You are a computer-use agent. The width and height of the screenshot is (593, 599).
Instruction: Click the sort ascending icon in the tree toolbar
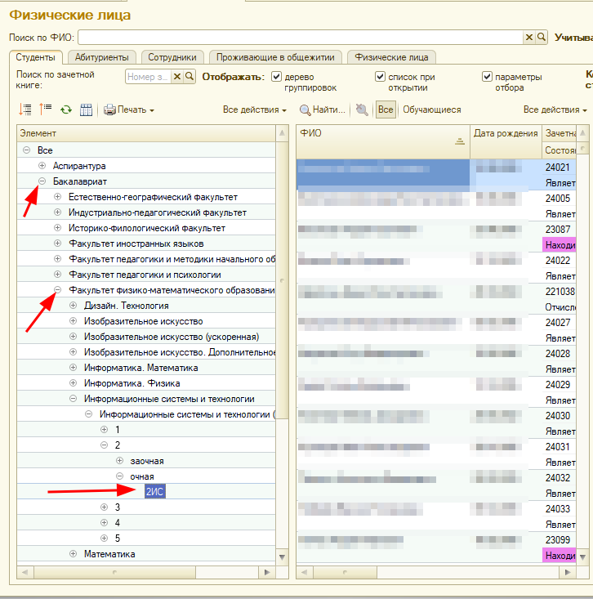coord(25,110)
